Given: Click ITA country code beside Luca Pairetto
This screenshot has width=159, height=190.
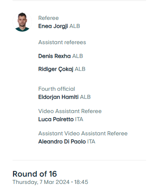Looking at the screenshot, I should point(79,120).
